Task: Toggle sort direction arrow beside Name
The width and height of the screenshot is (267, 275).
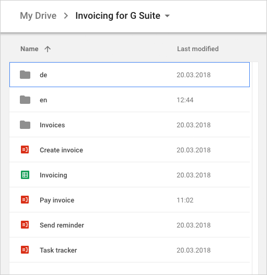Action: [x=48, y=49]
